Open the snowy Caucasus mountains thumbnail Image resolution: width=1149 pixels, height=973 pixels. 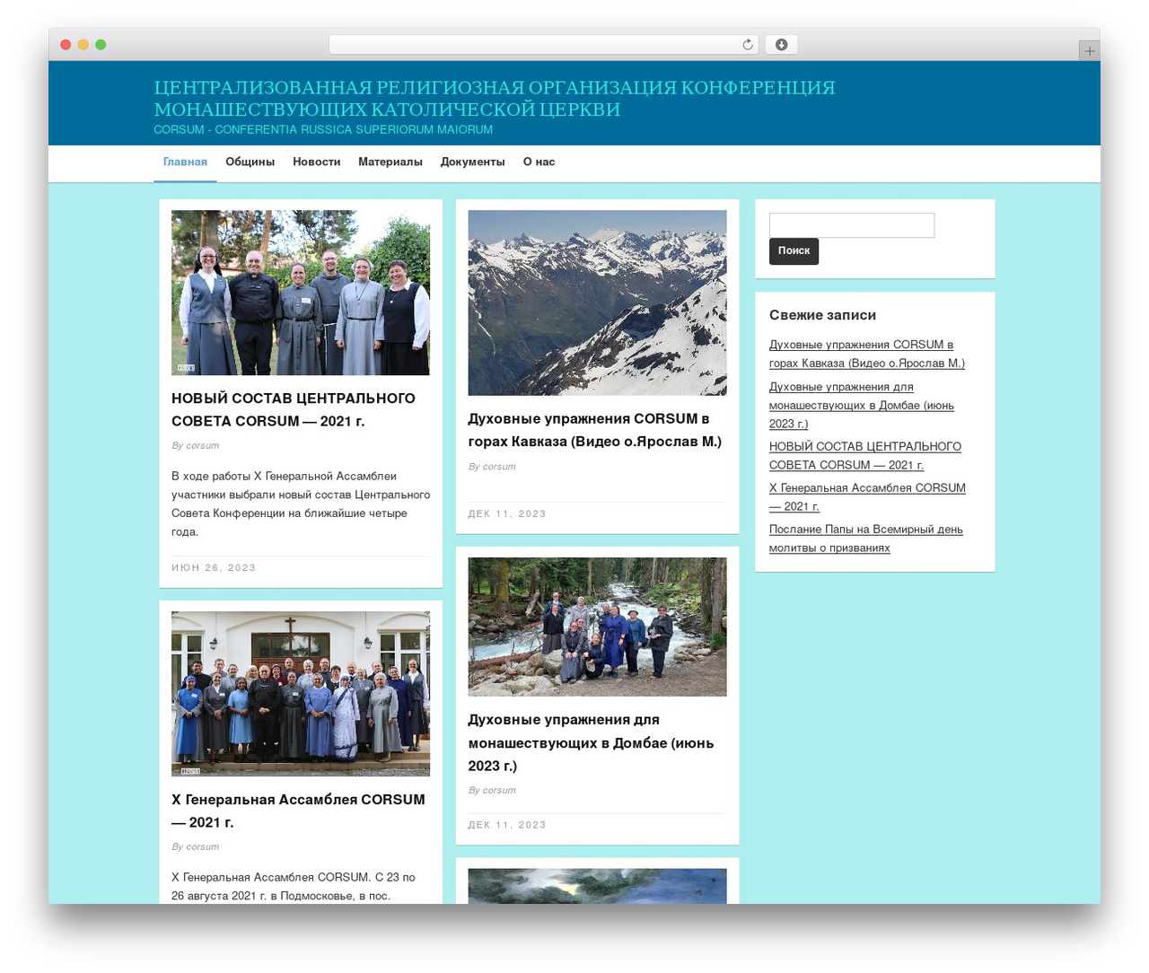click(597, 302)
